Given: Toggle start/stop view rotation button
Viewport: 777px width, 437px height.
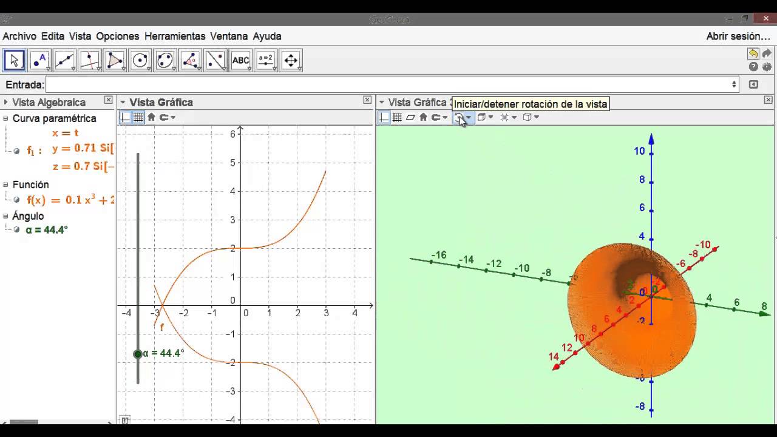Looking at the screenshot, I should tap(460, 117).
